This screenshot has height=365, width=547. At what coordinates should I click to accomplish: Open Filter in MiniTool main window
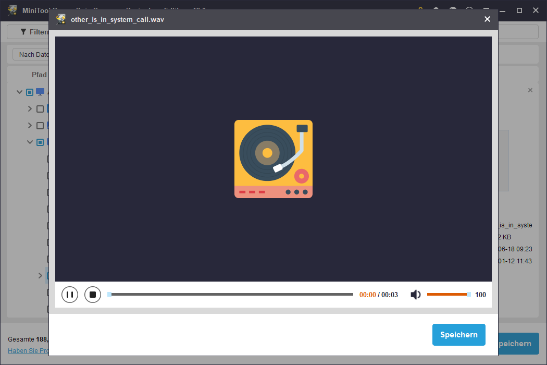click(x=34, y=32)
